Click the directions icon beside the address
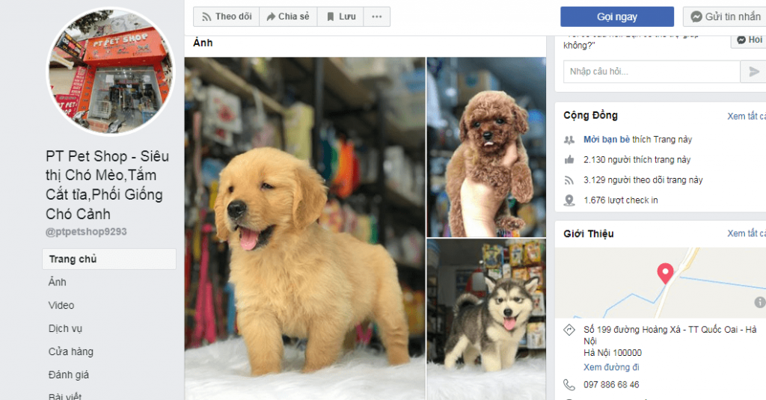 pos(569,330)
